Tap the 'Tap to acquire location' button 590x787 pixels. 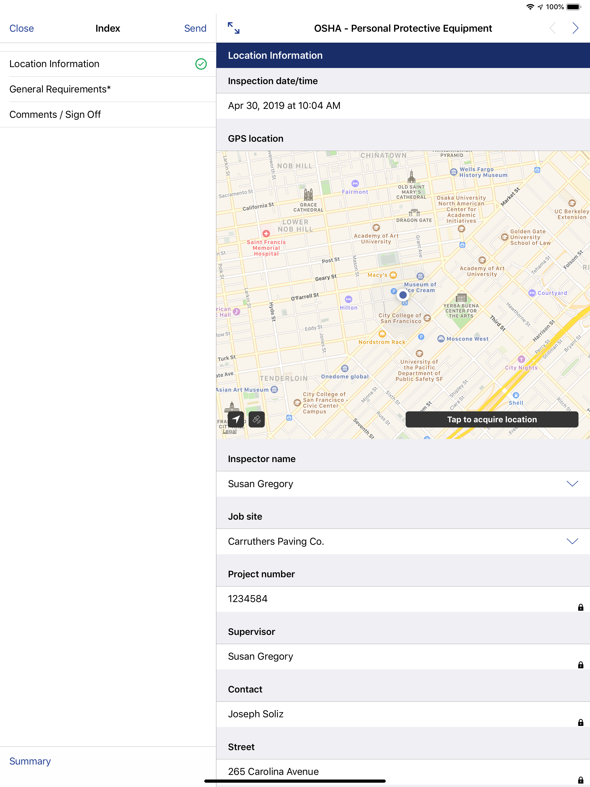pyautogui.click(x=492, y=420)
